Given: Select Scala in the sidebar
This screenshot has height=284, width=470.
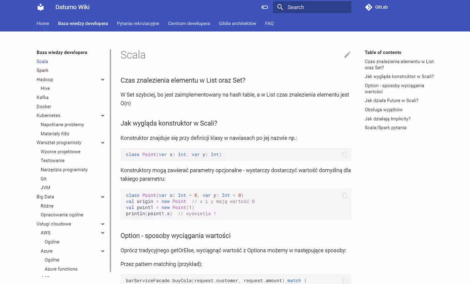Looking at the screenshot, I should tap(42, 61).
